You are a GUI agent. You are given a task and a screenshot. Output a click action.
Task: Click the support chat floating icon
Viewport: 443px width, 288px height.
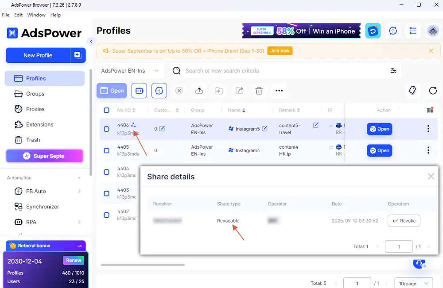pyautogui.click(x=419, y=264)
